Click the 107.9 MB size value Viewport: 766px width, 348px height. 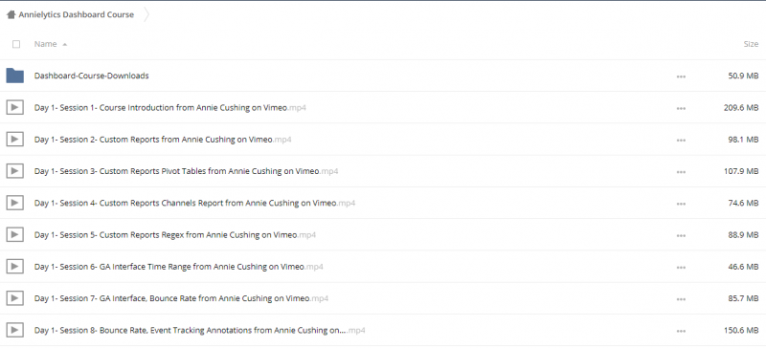(x=741, y=171)
